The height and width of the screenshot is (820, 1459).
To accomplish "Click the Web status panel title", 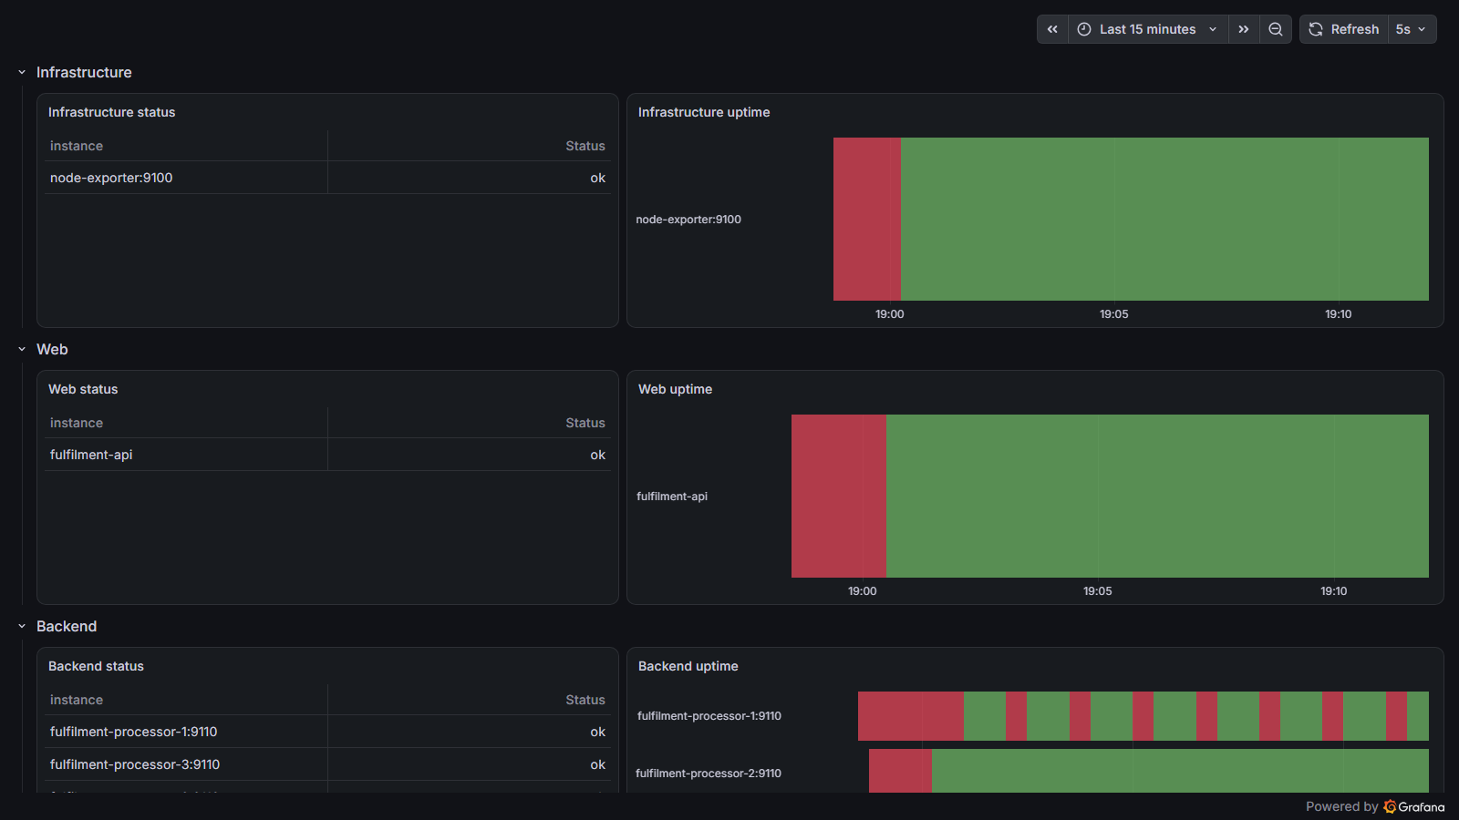I will 83,389.
